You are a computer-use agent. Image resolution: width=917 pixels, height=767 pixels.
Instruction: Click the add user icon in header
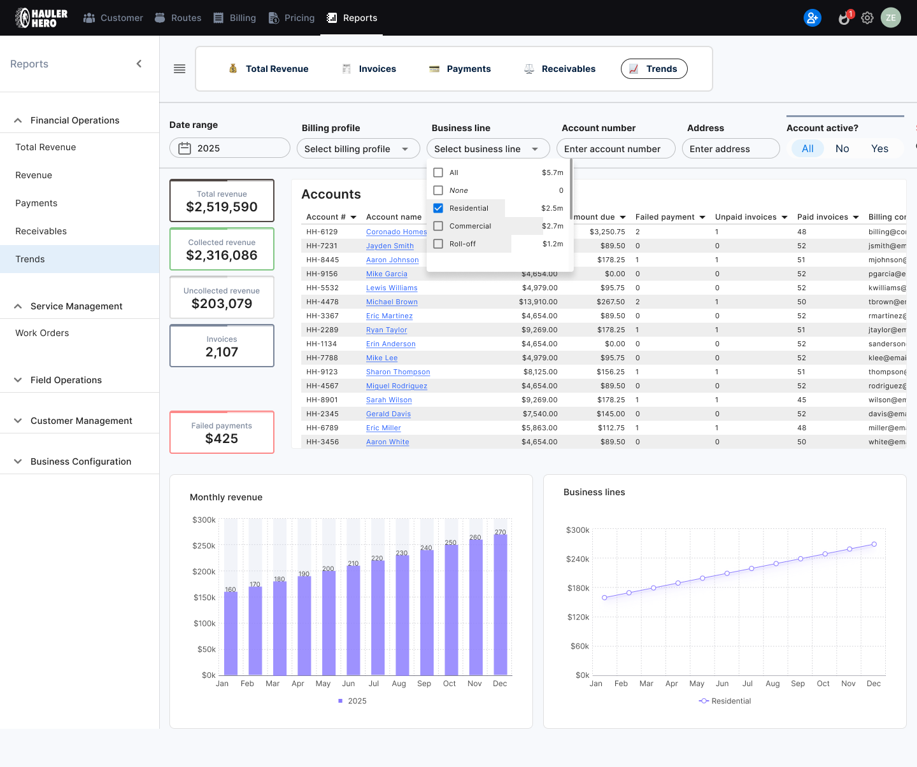point(812,18)
